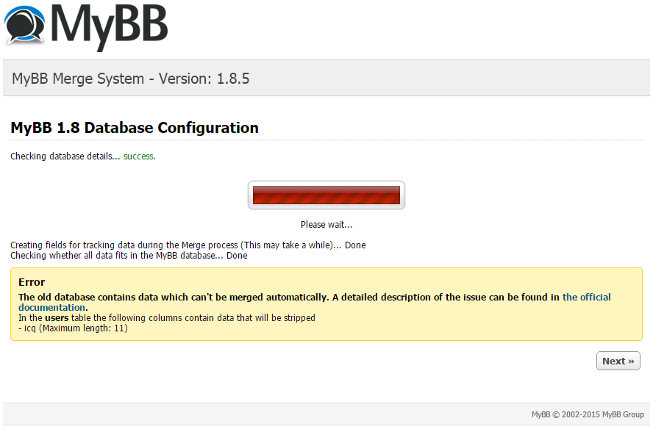This screenshot has width=653, height=432.
Task: Click the Next » button
Action: pyautogui.click(x=618, y=361)
